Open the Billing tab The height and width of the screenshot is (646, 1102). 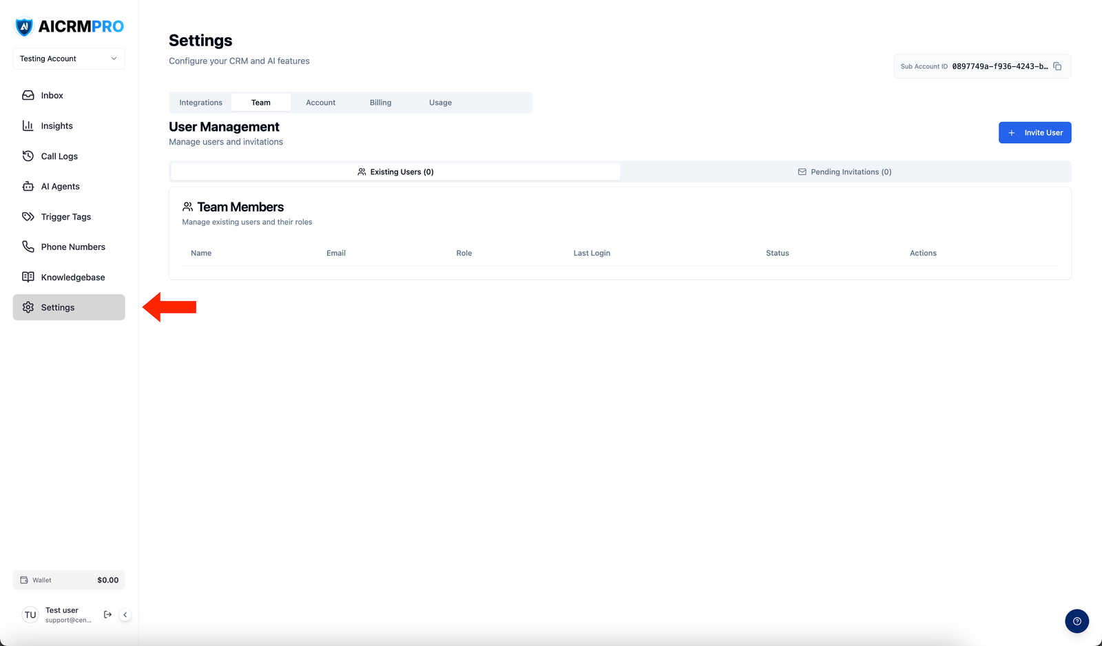click(380, 103)
